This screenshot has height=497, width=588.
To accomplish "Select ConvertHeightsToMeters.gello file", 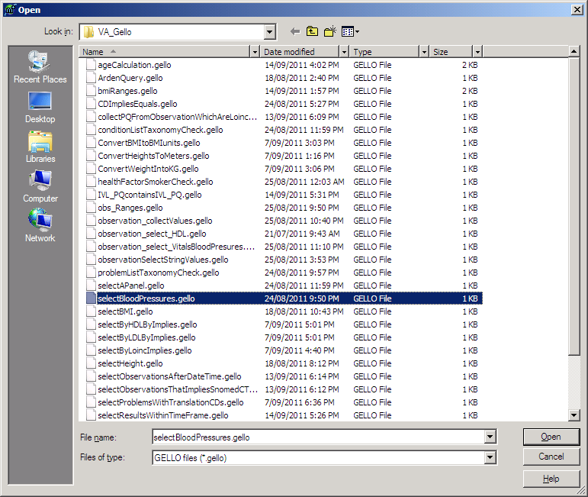I will 153,156.
